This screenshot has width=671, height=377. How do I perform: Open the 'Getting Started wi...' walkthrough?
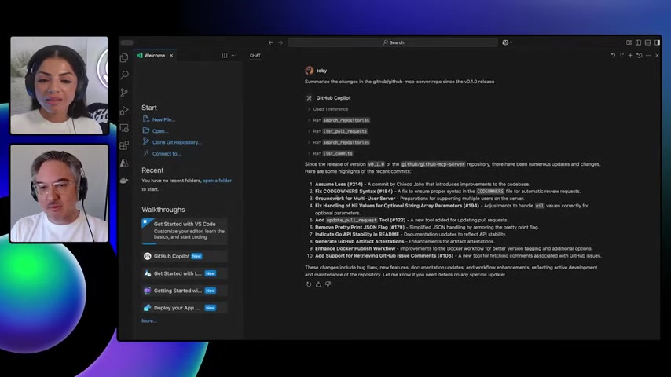click(185, 290)
